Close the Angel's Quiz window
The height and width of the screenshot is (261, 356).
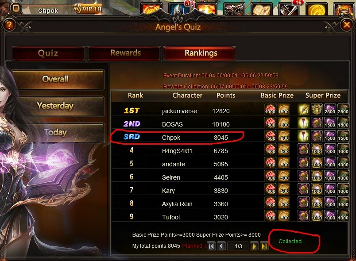coord(347,25)
